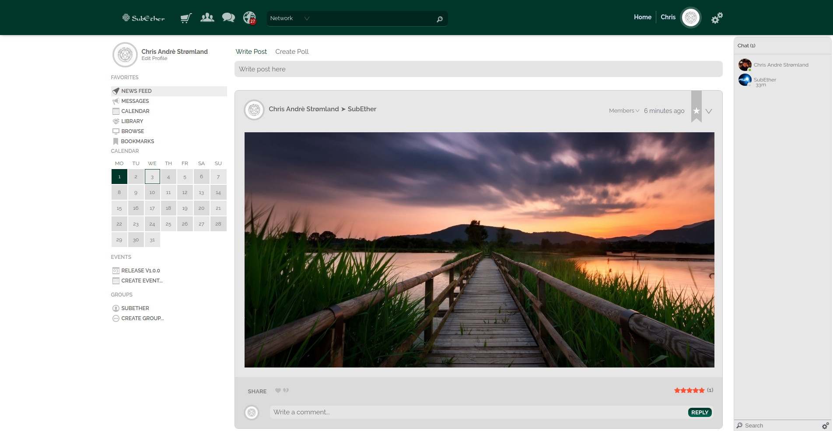Dislike the post with broken heart icon

286,390
